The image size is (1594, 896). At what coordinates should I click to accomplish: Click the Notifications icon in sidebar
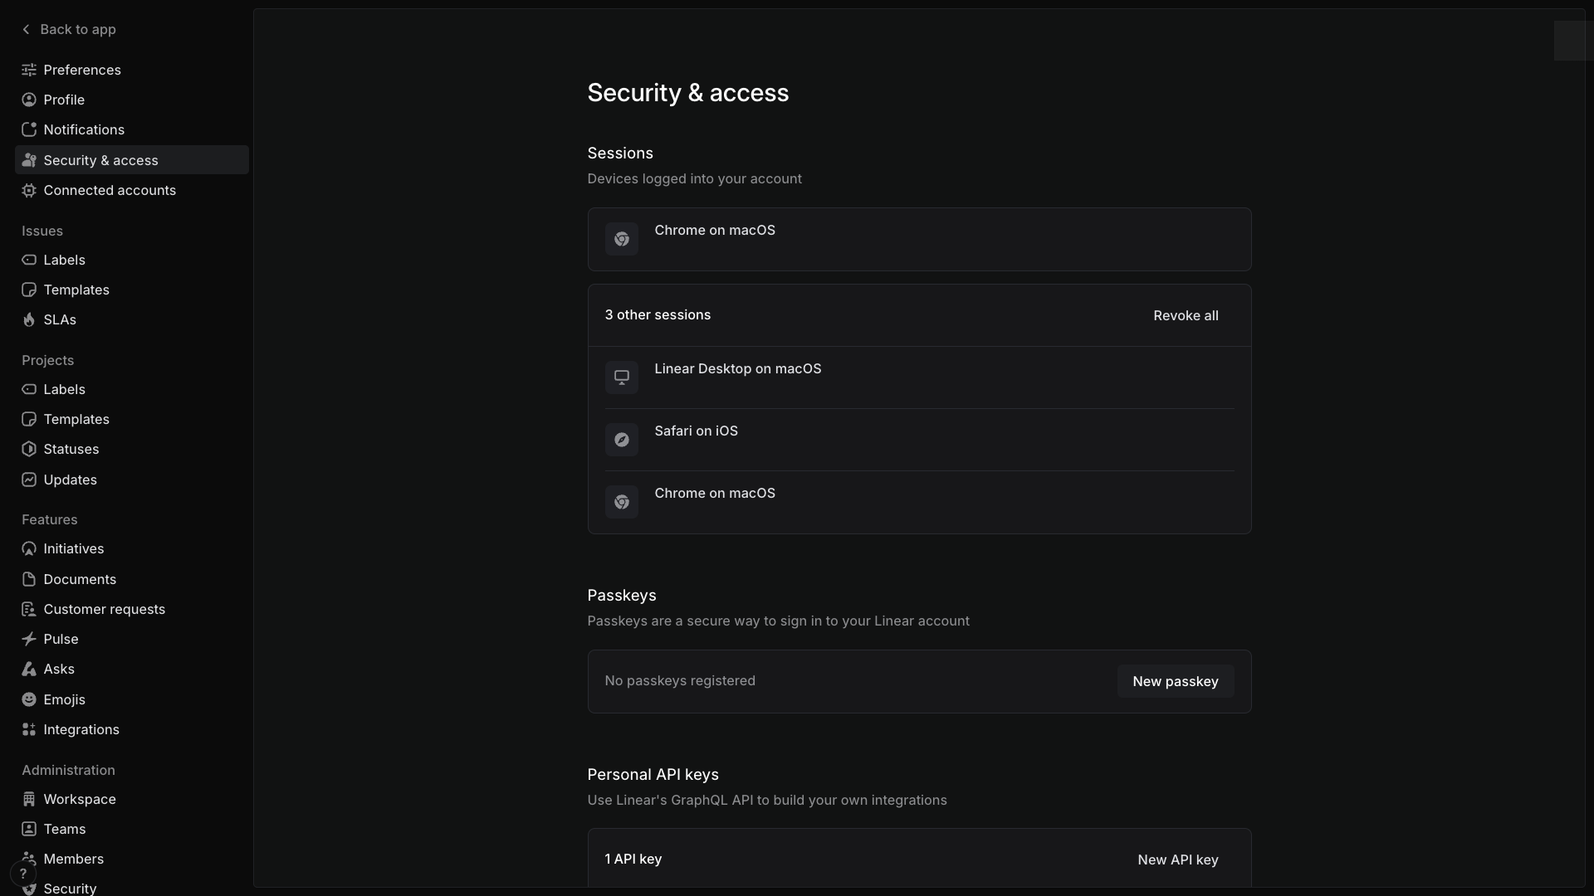click(x=29, y=129)
